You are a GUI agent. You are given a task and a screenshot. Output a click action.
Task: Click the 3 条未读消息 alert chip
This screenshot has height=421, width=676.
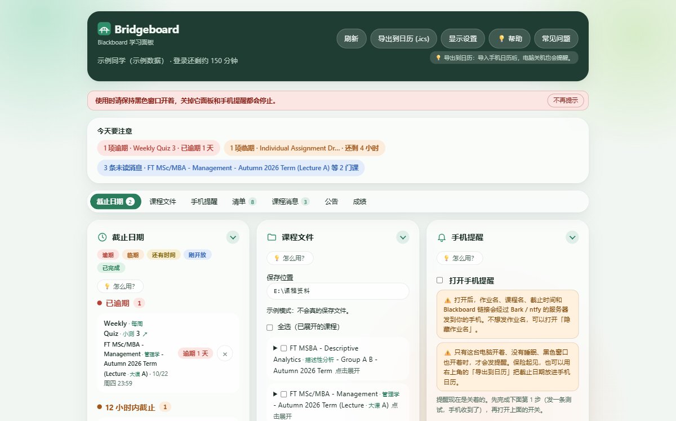click(x=231, y=168)
